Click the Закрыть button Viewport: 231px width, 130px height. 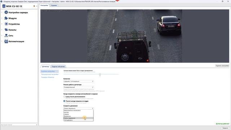point(225,128)
